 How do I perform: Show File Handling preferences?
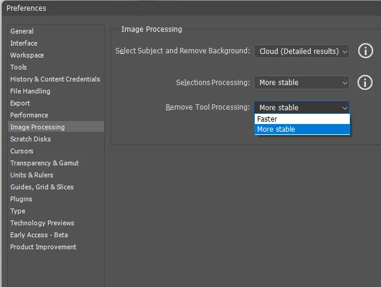[x=30, y=91]
